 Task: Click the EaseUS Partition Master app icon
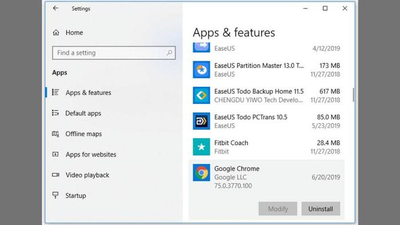click(x=201, y=70)
